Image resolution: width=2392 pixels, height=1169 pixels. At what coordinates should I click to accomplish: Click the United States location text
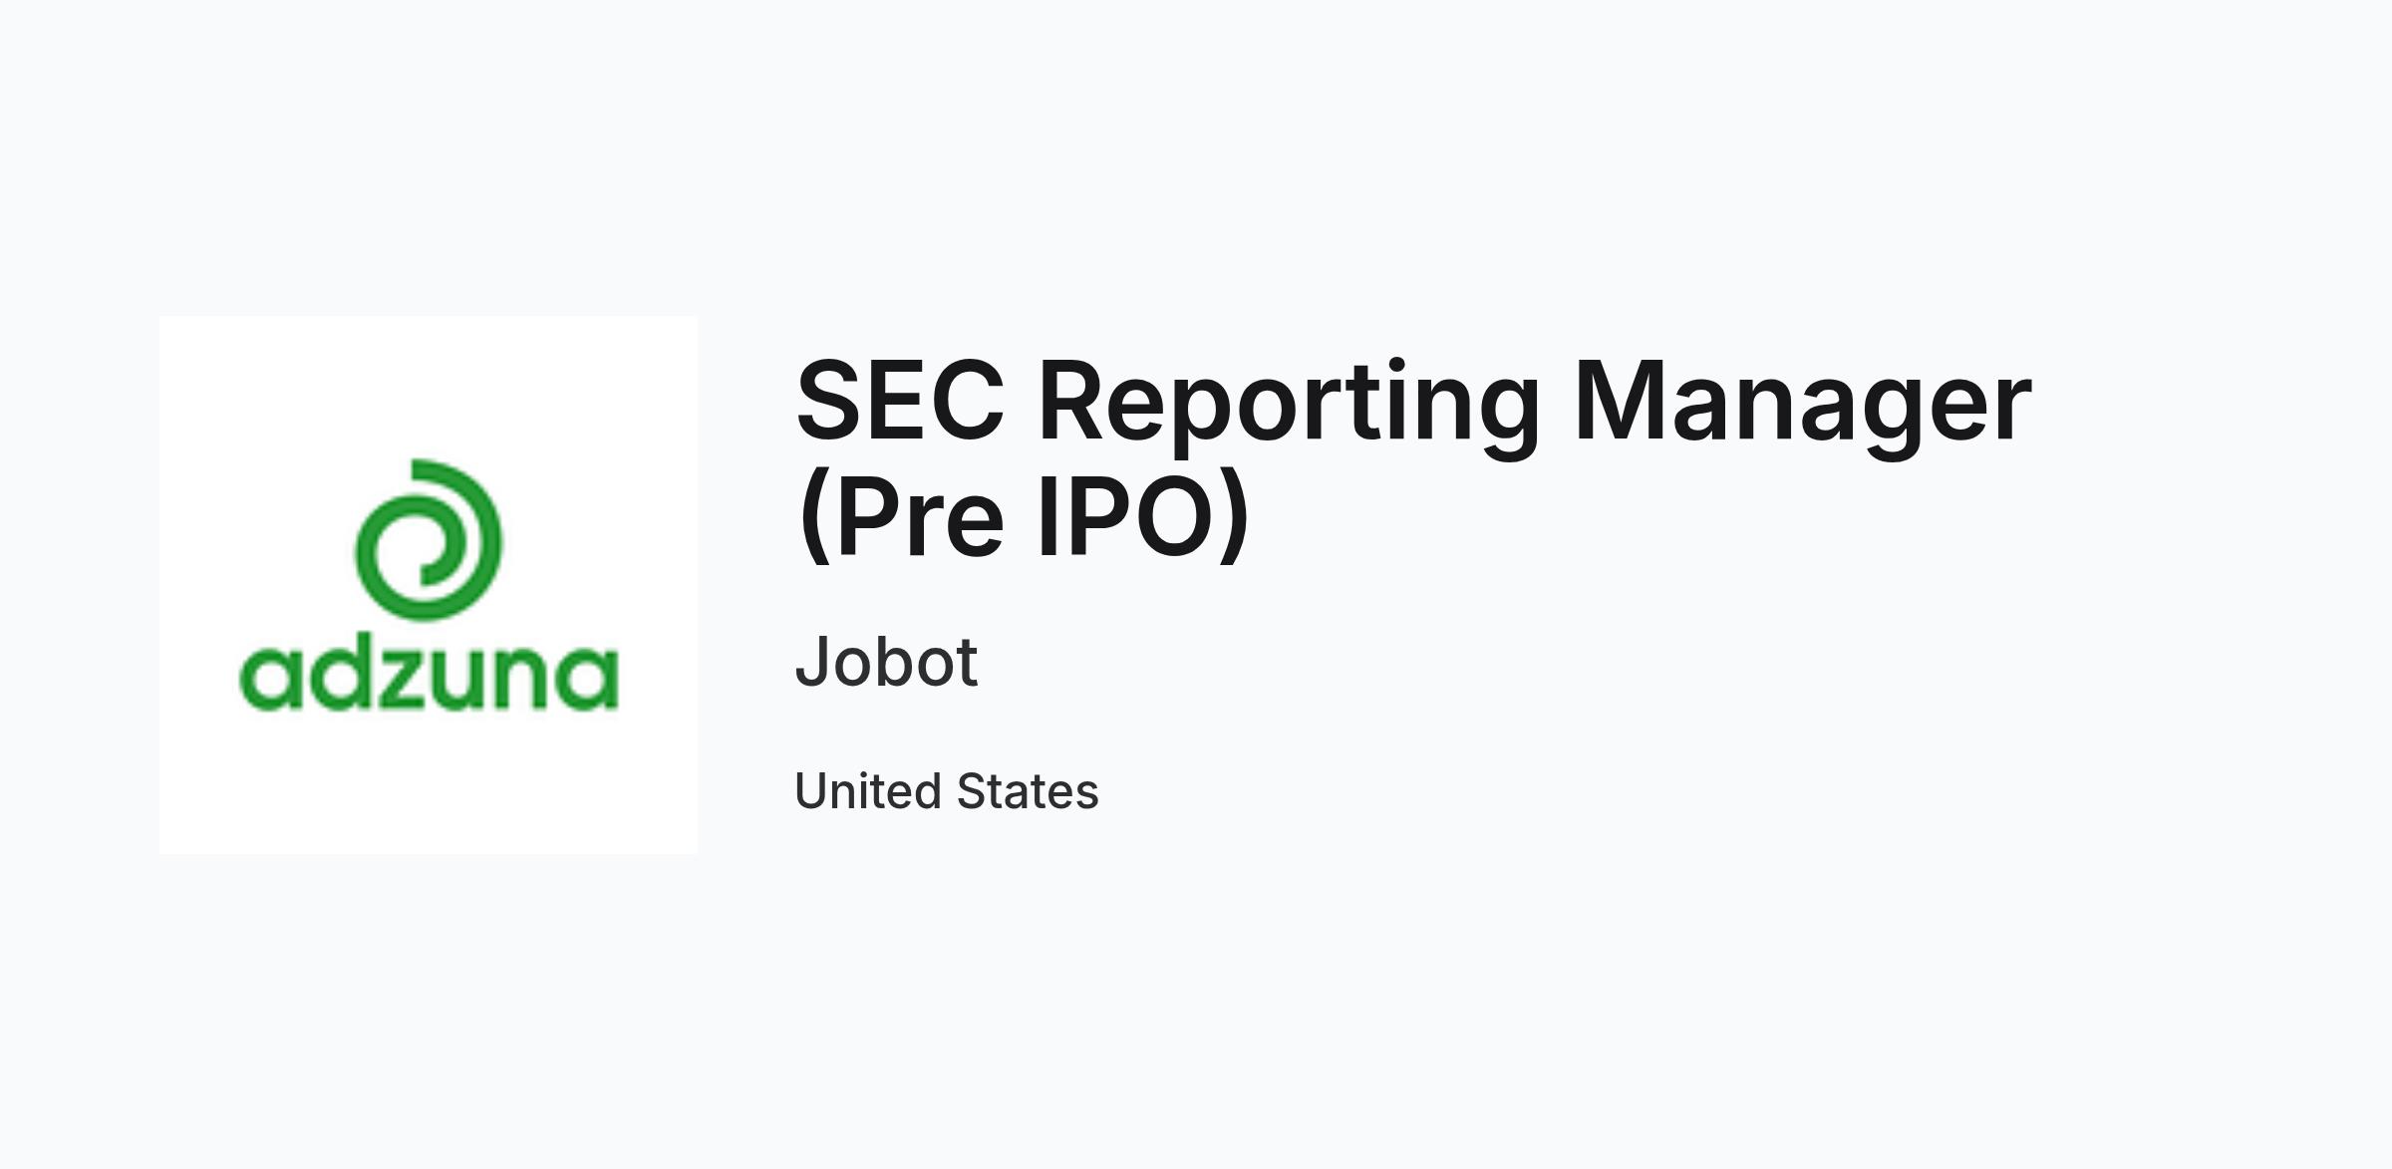[x=947, y=791]
